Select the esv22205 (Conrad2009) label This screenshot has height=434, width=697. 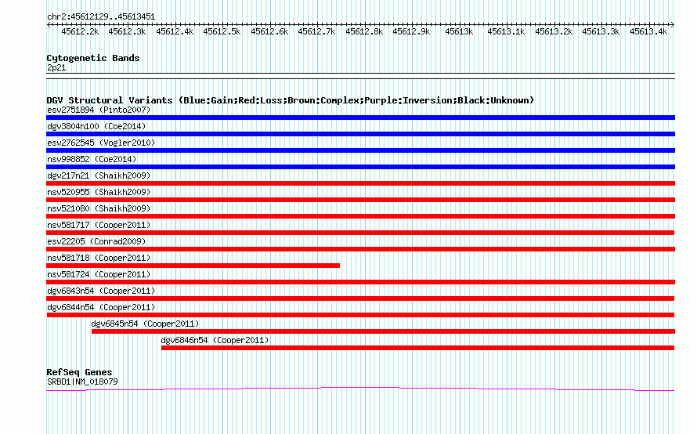click(x=96, y=241)
